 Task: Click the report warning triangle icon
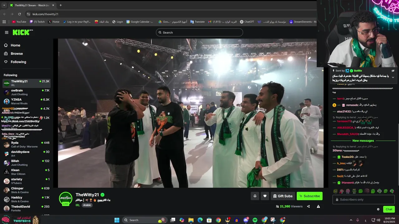318,206
